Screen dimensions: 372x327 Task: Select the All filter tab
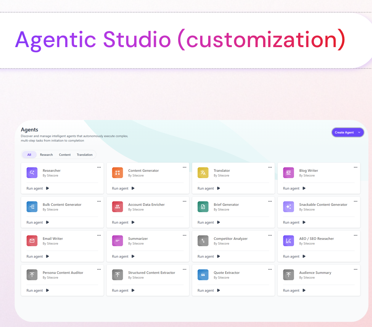point(29,155)
